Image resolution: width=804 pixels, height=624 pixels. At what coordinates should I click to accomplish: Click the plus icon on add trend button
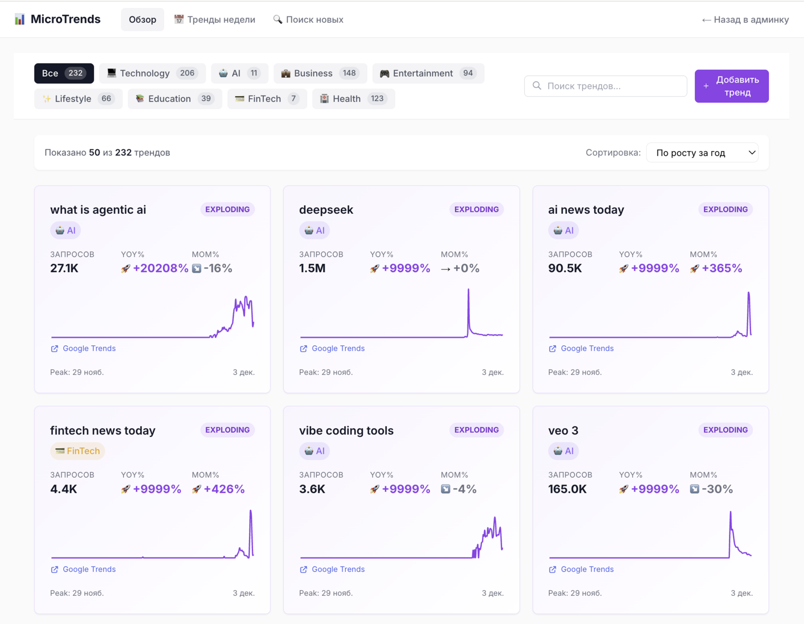(x=706, y=86)
